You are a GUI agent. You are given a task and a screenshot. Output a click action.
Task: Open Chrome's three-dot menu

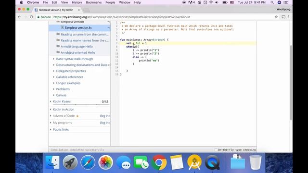click(x=289, y=17)
